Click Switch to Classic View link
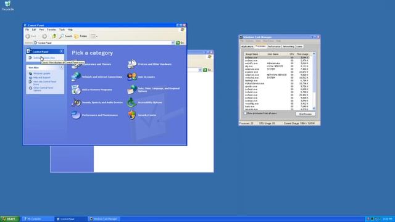The width and height of the screenshot is (395, 222). [x=44, y=57]
